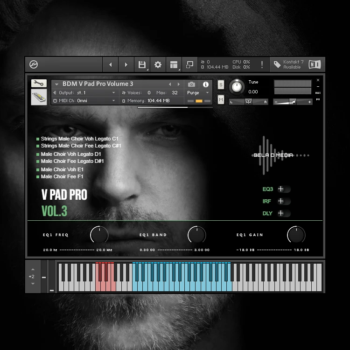Select Strings Male Choir Fee Legato C#1
Viewport: 350px width, 350px height.
point(79,146)
